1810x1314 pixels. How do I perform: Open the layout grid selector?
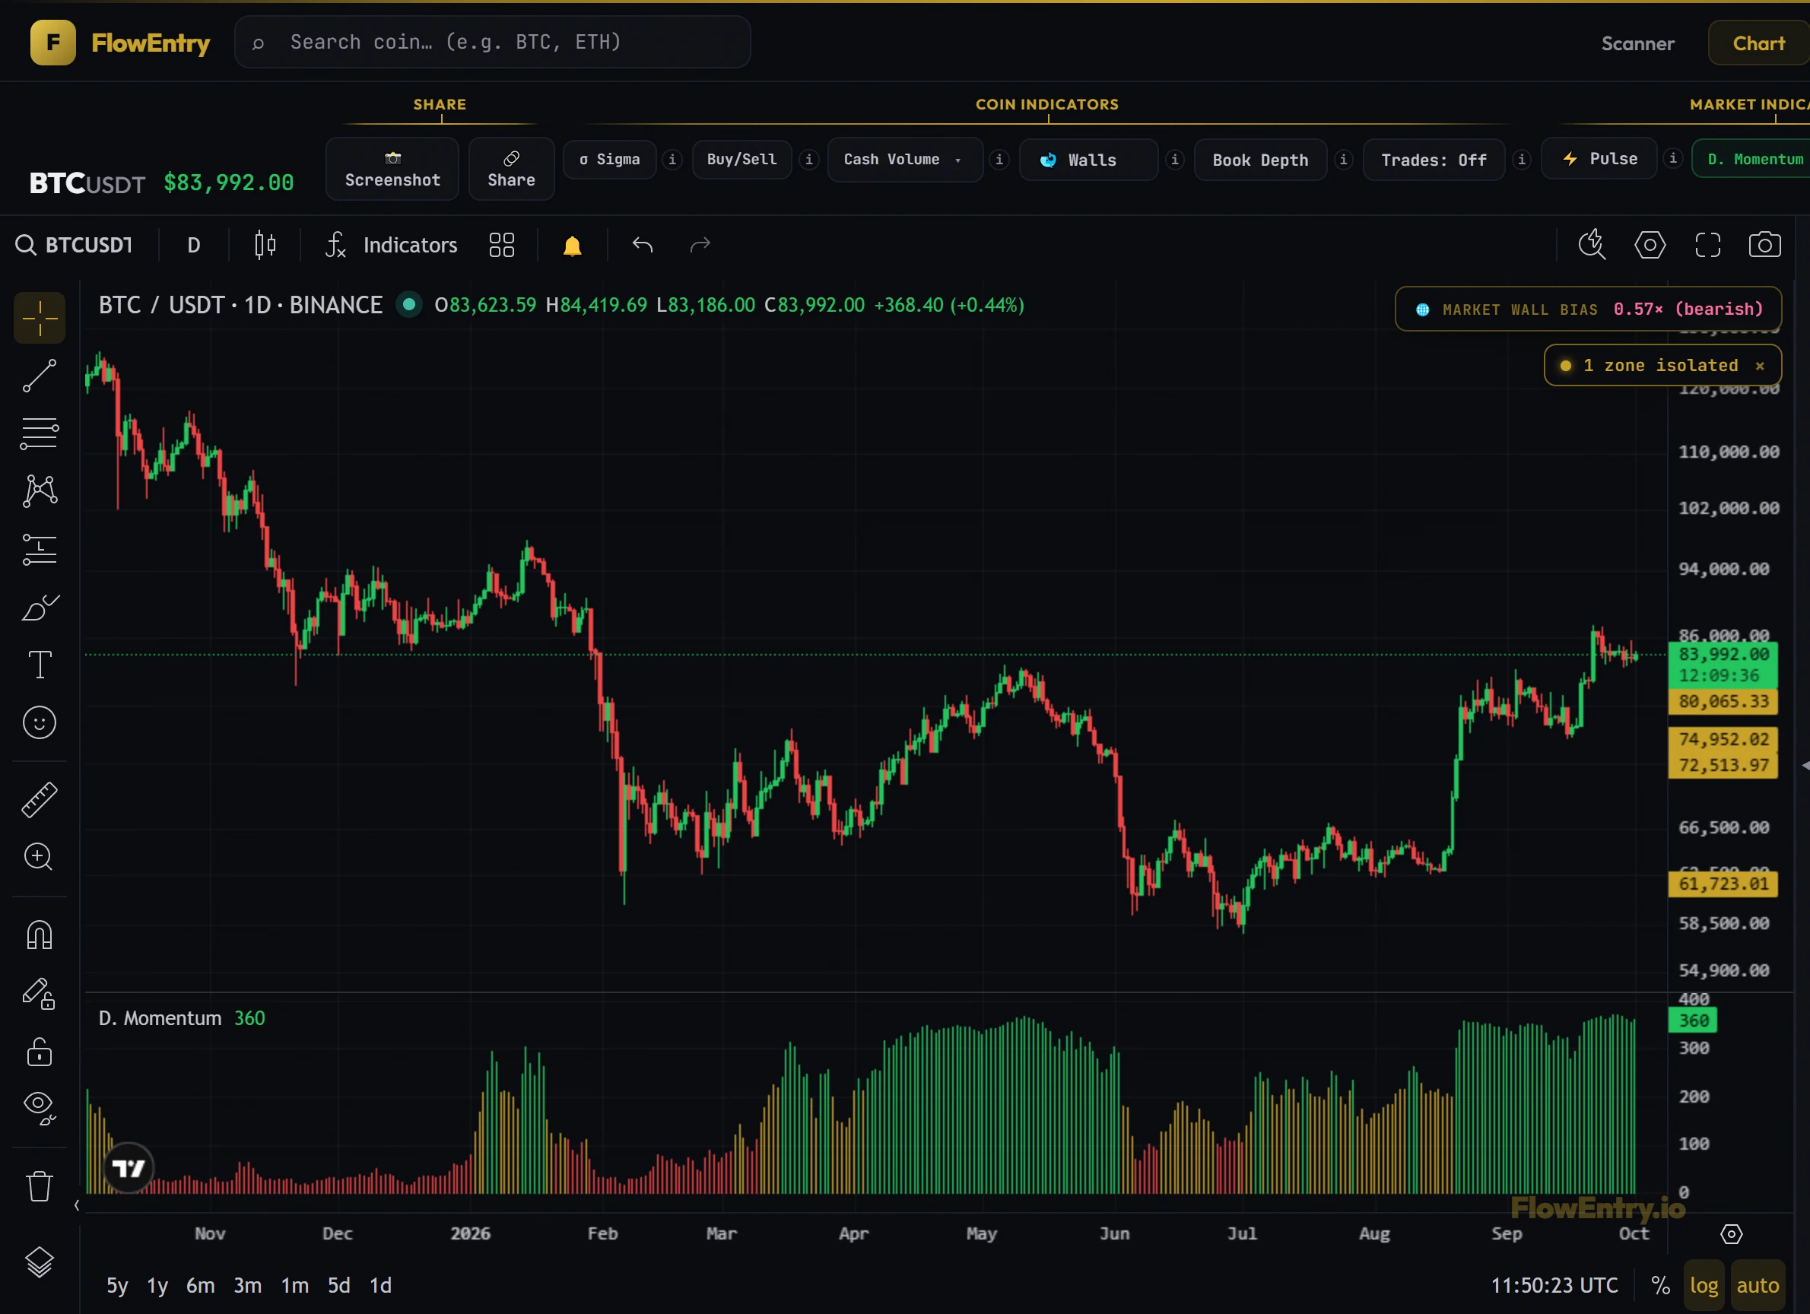pos(501,245)
